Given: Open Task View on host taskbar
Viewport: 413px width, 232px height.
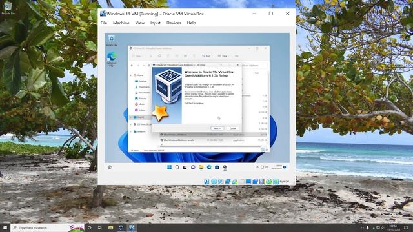Looking at the screenshot, I should pos(100,227).
